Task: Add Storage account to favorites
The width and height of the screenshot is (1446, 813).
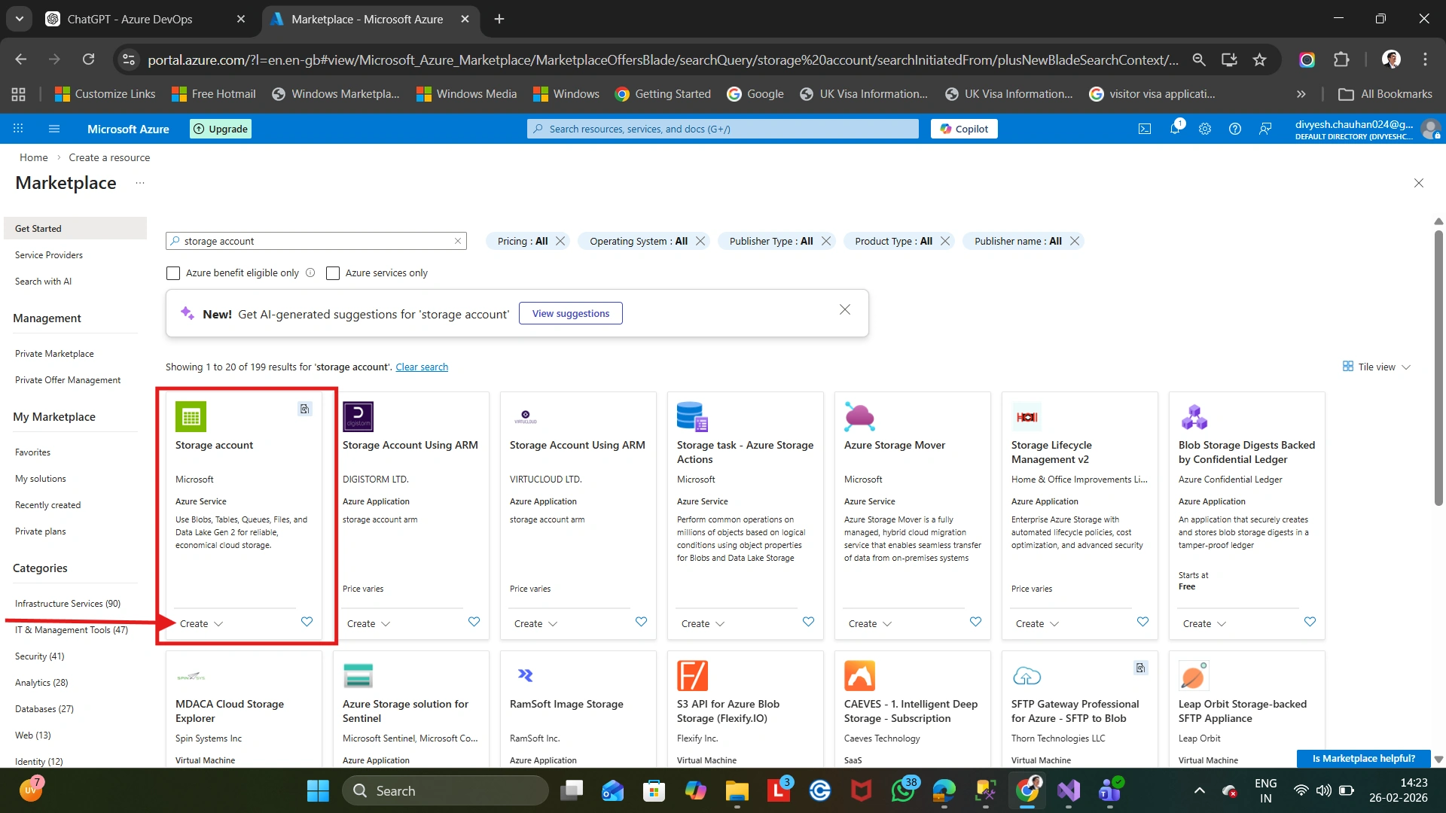Action: pyautogui.click(x=307, y=622)
